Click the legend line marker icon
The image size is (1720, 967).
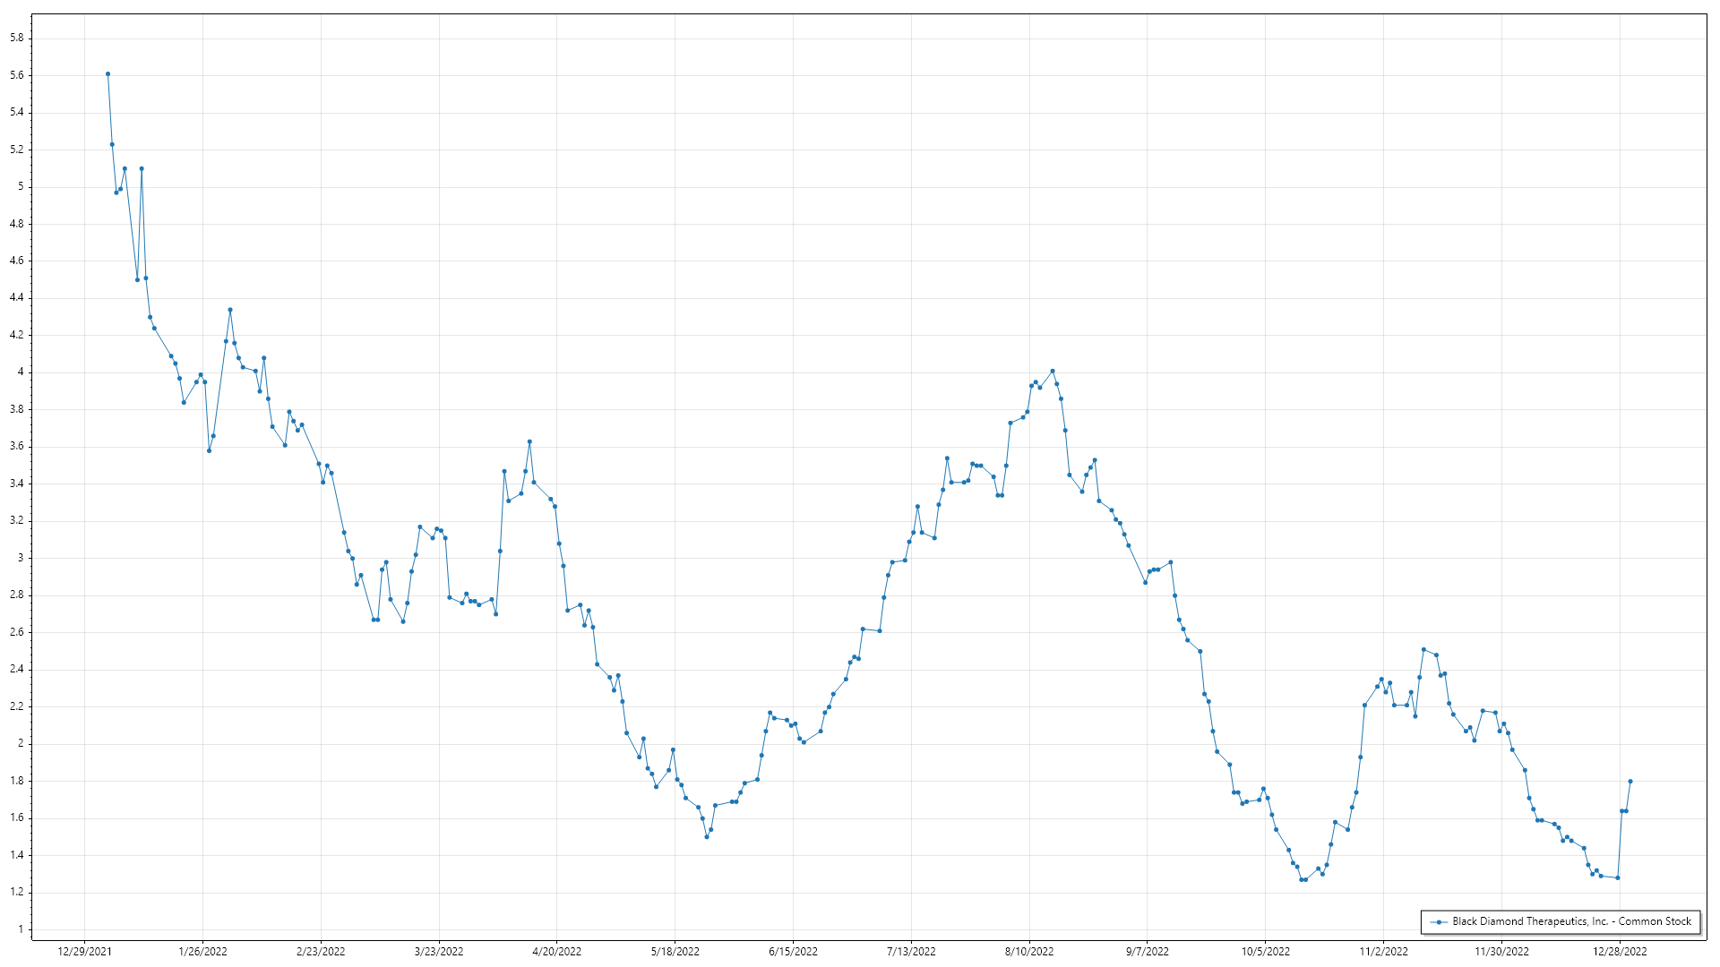pyautogui.click(x=1439, y=921)
